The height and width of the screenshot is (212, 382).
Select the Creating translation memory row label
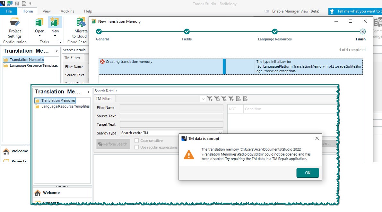[129, 62]
